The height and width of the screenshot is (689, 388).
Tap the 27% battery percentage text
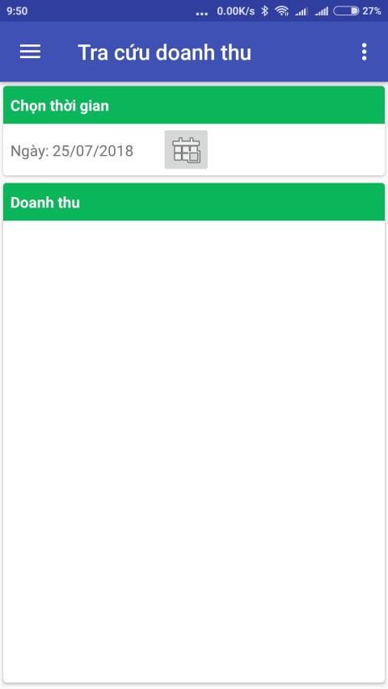(372, 11)
